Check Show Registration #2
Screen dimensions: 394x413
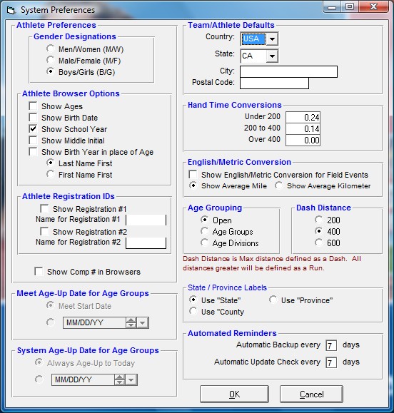[x=44, y=232]
